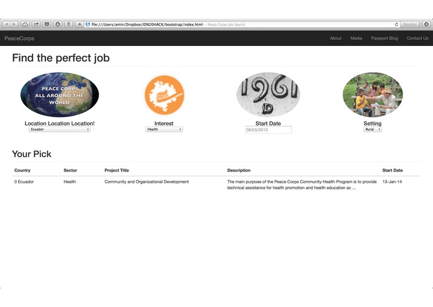Click the rural setting photo

click(373, 94)
